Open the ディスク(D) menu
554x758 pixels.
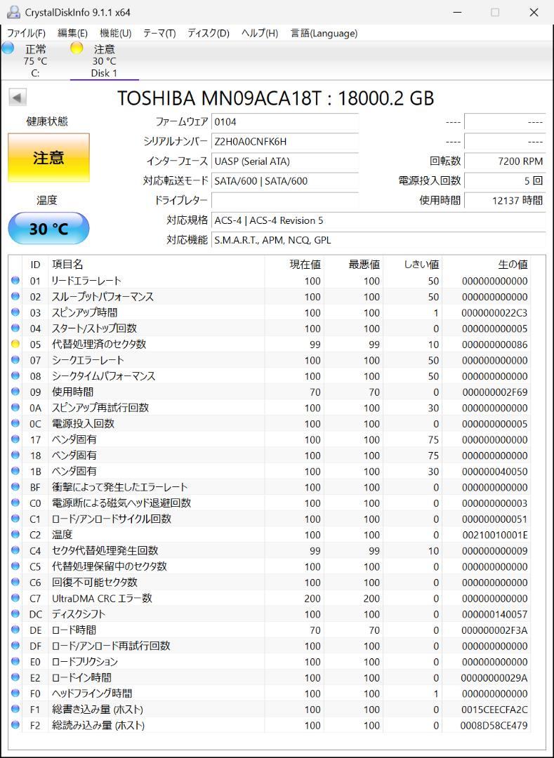[209, 34]
